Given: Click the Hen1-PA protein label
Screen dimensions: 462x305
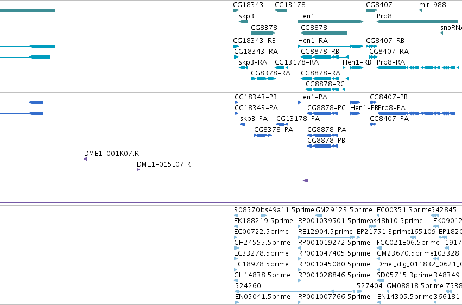Looking at the screenshot, I should [313, 97].
